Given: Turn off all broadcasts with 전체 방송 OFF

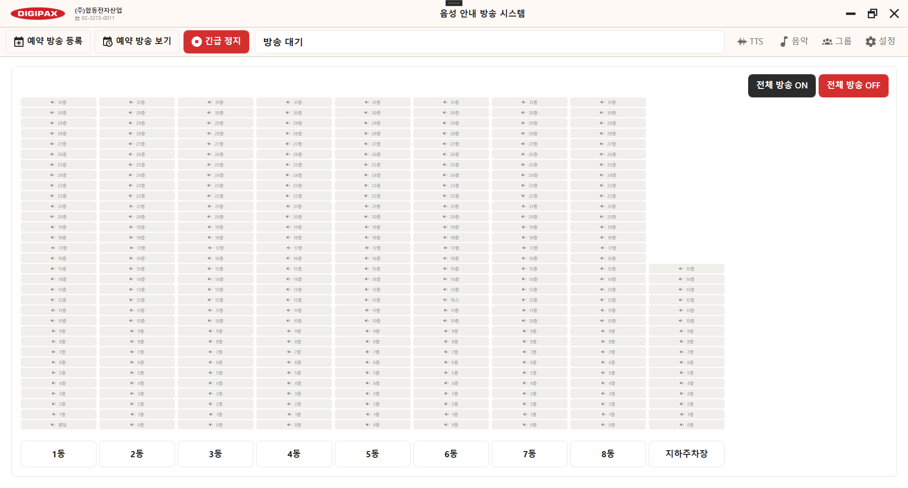Looking at the screenshot, I should 854,86.
